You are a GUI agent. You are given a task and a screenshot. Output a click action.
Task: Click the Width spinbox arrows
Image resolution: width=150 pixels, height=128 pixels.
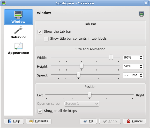pos(141,58)
